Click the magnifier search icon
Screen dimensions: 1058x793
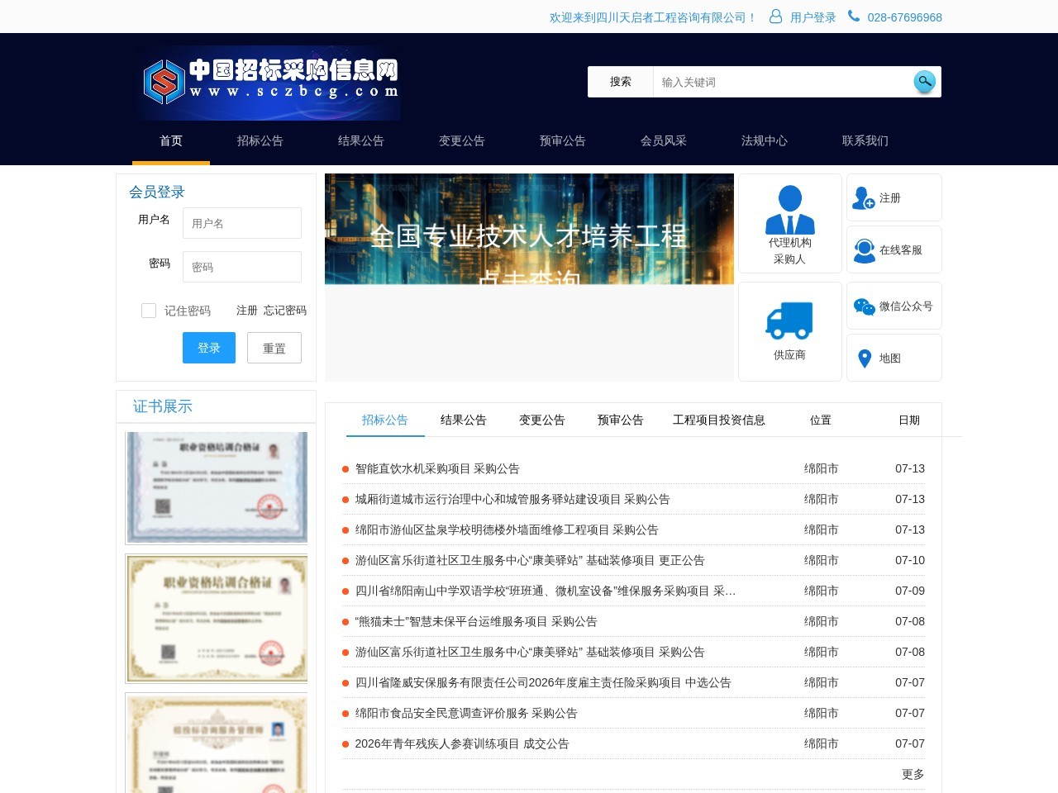click(x=925, y=81)
